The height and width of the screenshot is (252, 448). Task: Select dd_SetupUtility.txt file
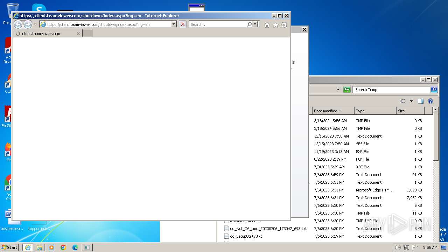pyautogui.click(x=246, y=236)
